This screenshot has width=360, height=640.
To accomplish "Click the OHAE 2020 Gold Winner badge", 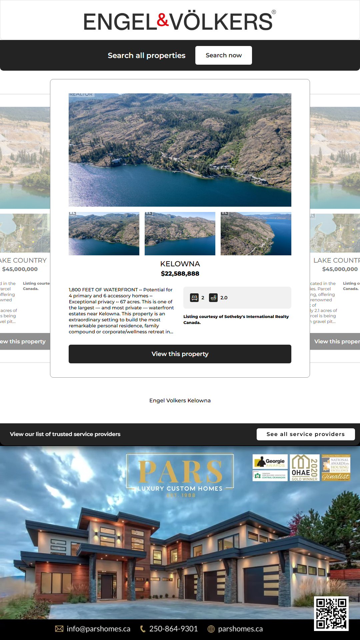I will 305,468.
